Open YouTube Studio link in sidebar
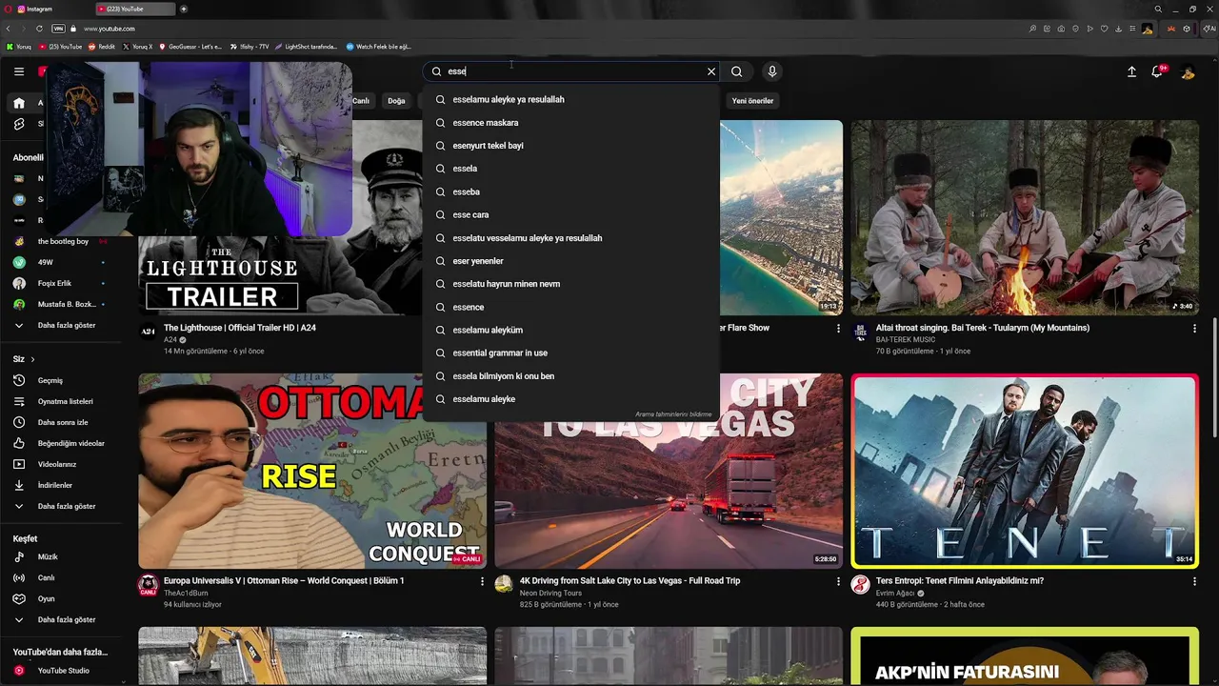The image size is (1219, 686). tap(65, 671)
